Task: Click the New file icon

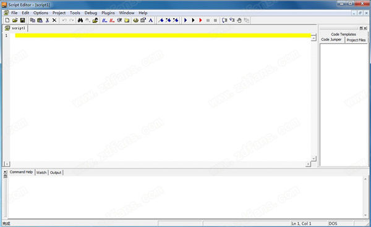Action: point(7,20)
